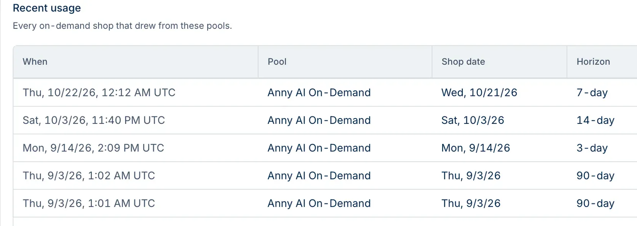
Task: Click the shop date "Sat, 10/3/26"
Action: tap(473, 120)
